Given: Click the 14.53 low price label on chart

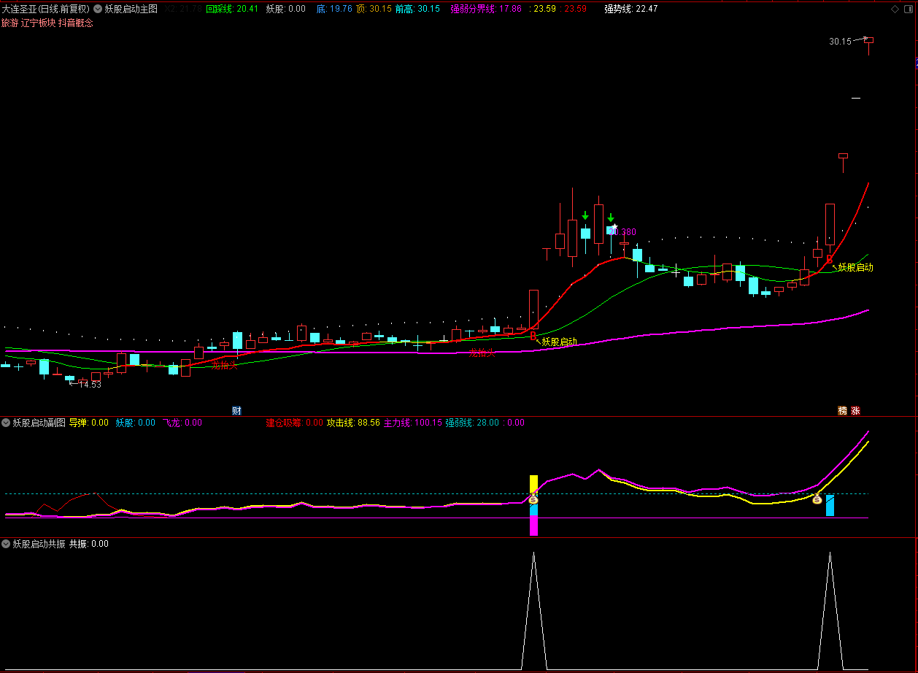Looking at the screenshot, I should 90,385.
